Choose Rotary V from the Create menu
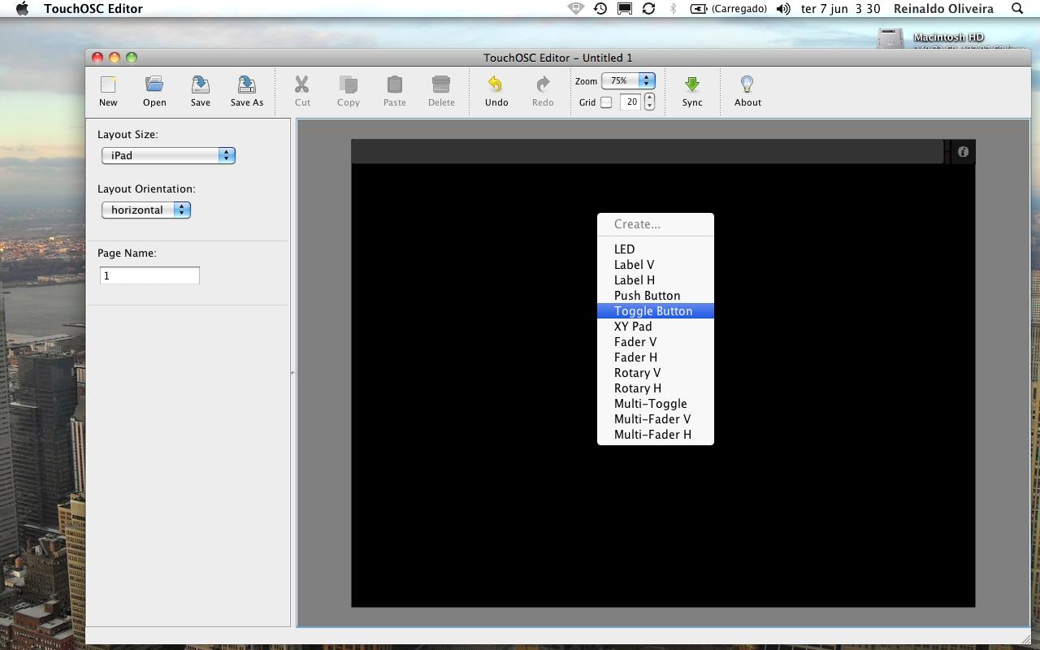This screenshot has width=1040, height=650. pyautogui.click(x=656, y=373)
